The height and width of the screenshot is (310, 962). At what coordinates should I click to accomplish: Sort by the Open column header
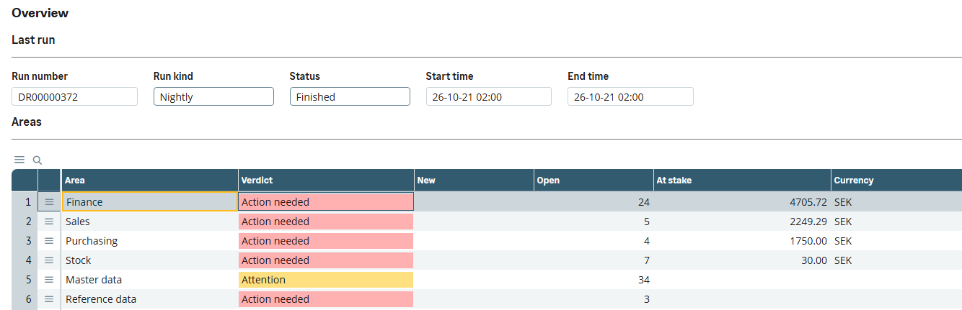tap(593, 181)
